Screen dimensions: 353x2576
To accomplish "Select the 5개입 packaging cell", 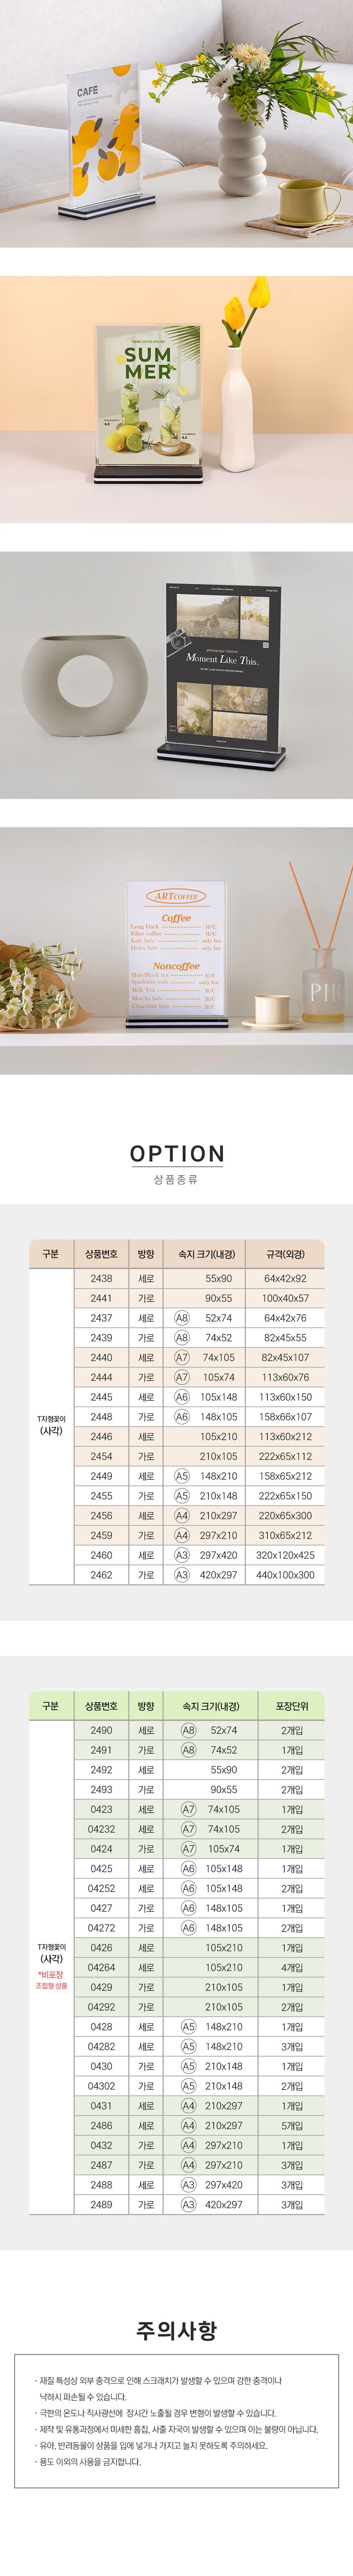I will tap(292, 2125).
